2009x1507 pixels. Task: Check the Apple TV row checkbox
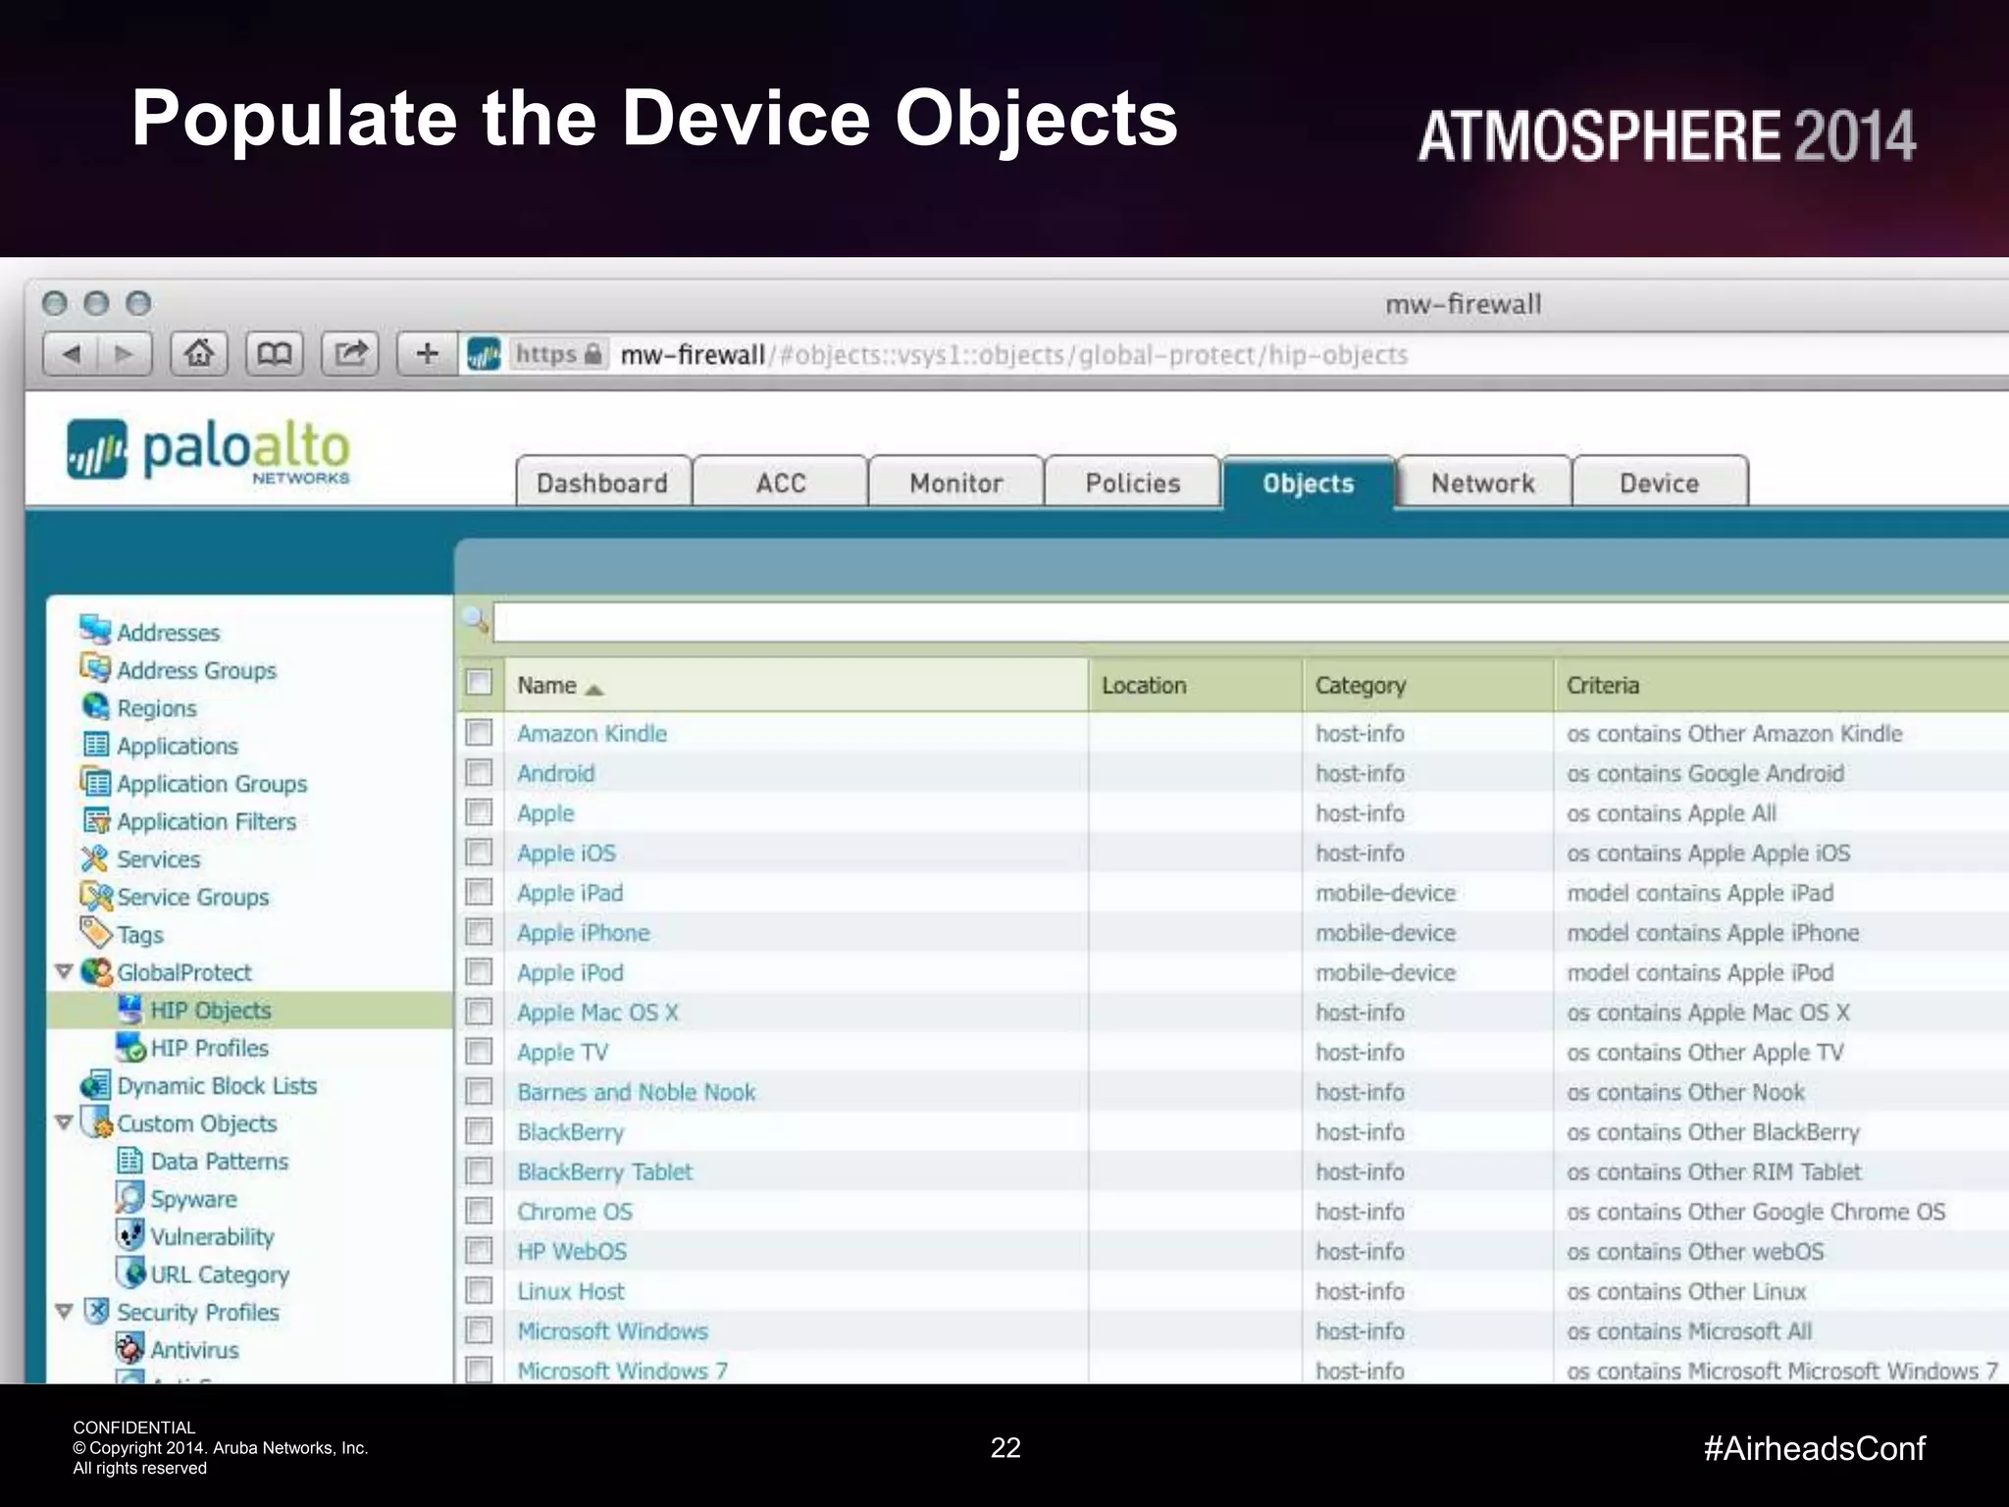tap(479, 1051)
